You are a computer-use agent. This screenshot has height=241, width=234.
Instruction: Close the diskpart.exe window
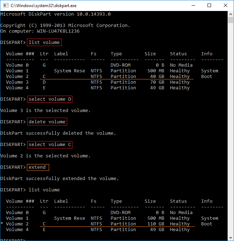pyautogui.click(x=226, y=5)
